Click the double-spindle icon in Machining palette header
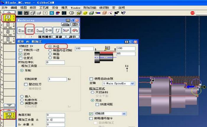The width and height of the screenshot is (207, 127). (x=75, y=24)
